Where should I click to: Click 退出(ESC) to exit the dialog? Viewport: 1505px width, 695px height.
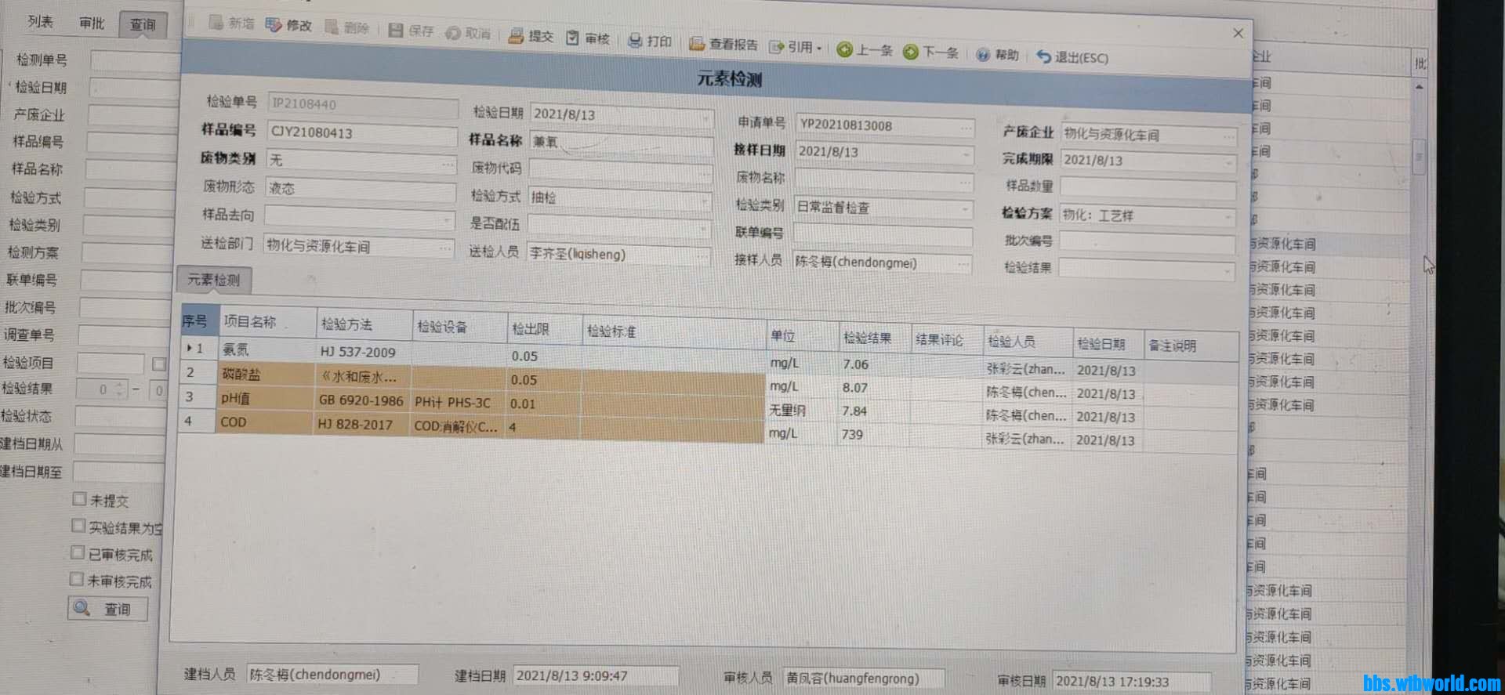point(1072,57)
